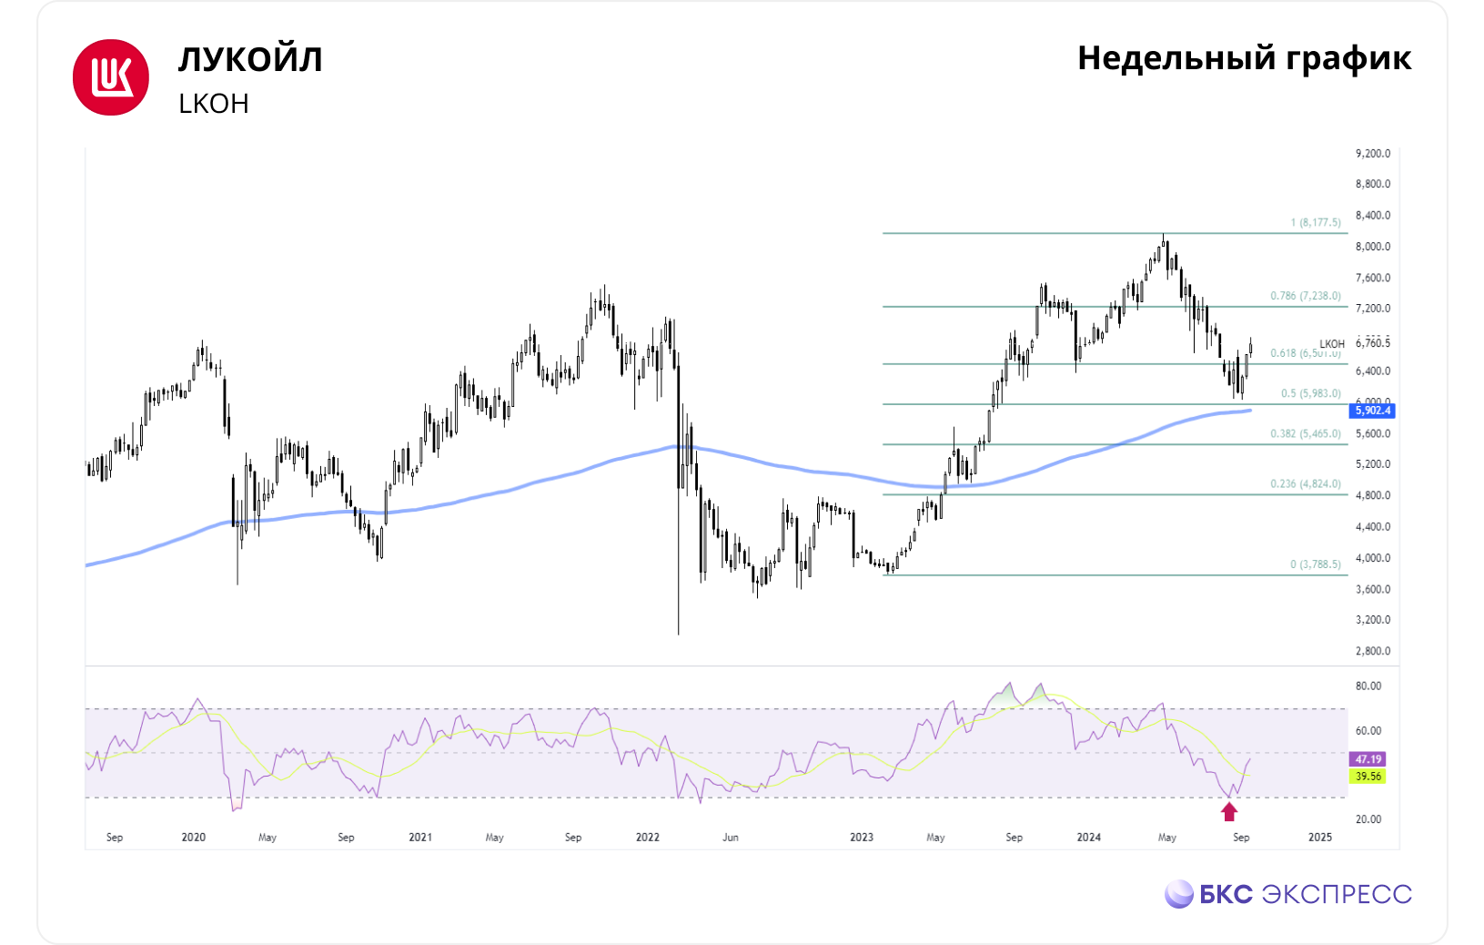Click the 2022 label on time axis
Viewport: 1484px width, 945px height.
pos(648,838)
